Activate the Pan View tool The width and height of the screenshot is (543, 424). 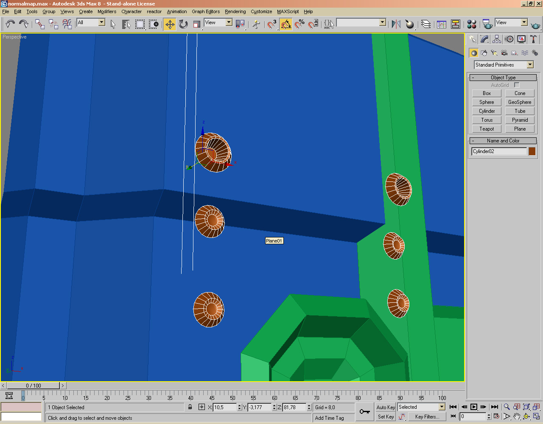[x=516, y=416]
